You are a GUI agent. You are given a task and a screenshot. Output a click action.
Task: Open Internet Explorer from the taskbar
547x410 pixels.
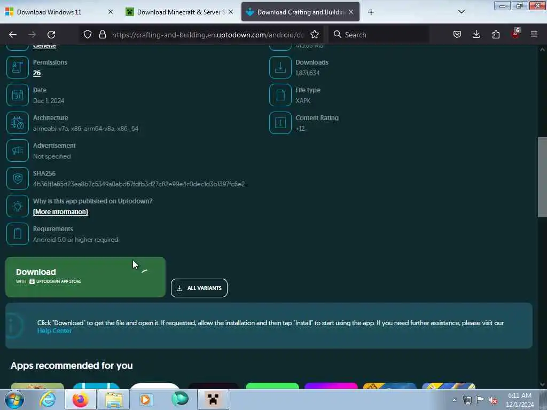[x=48, y=399]
